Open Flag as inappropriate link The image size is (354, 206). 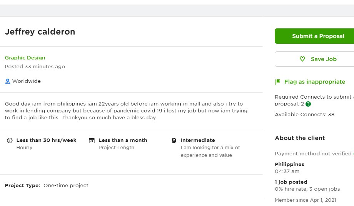coord(314,82)
